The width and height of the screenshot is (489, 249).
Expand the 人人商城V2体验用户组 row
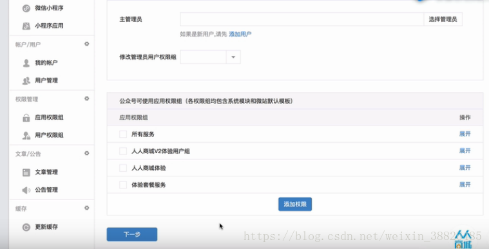pyautogui.click(x=465, y=151)
